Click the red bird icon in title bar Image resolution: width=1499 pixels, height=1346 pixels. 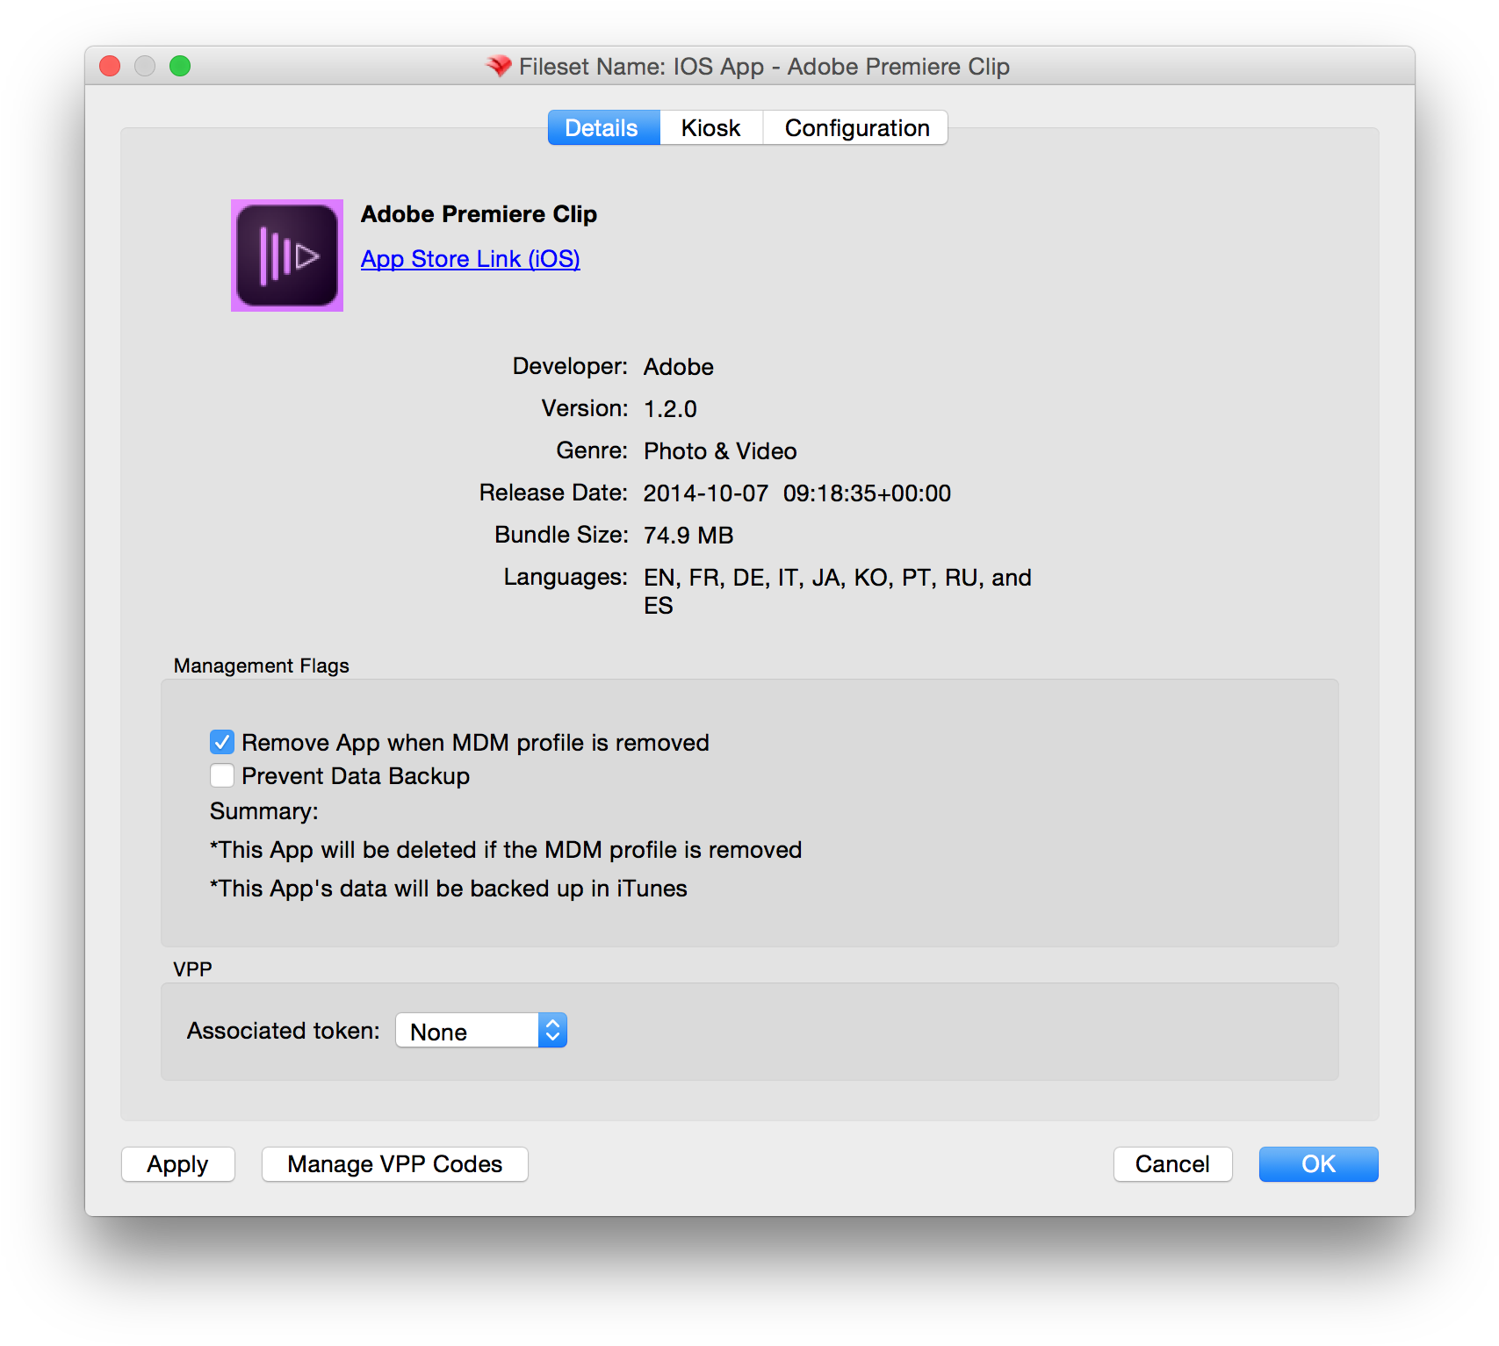[x=499, y=66]
